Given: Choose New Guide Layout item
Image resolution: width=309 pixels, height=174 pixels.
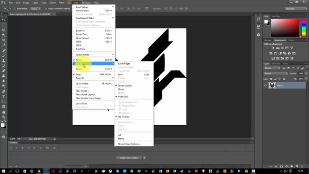Looking at the screenshot, I should click(x=94, y=95).
